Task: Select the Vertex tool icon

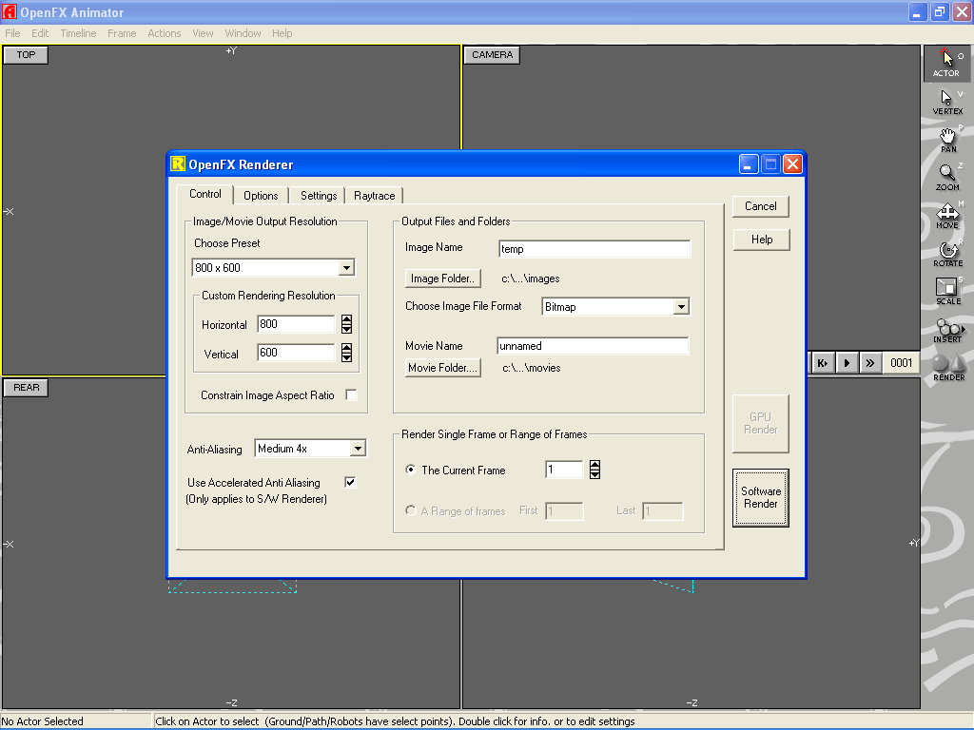Action: 946,102
